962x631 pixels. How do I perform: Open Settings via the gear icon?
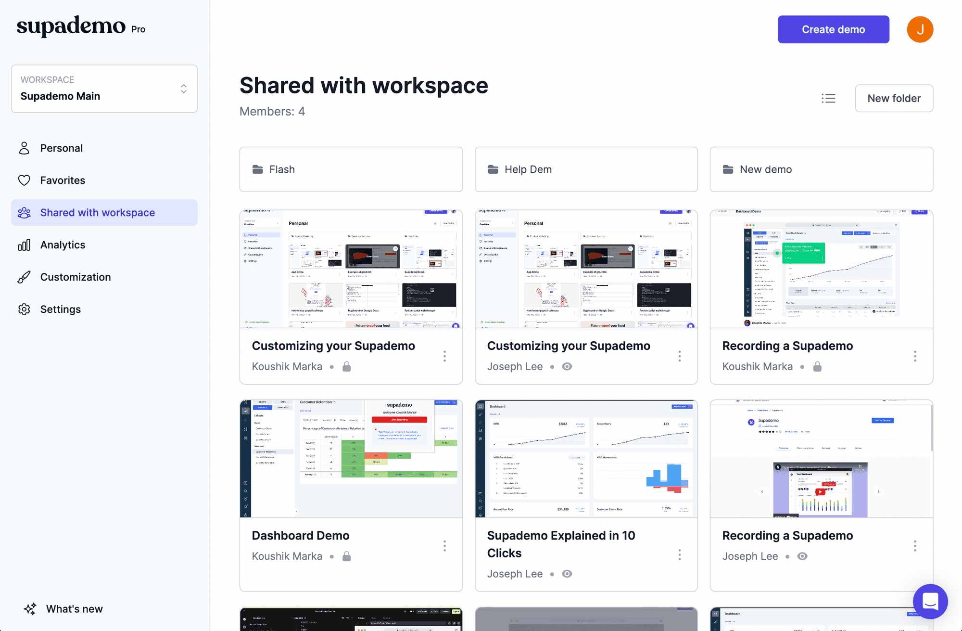tap(25, 309)
